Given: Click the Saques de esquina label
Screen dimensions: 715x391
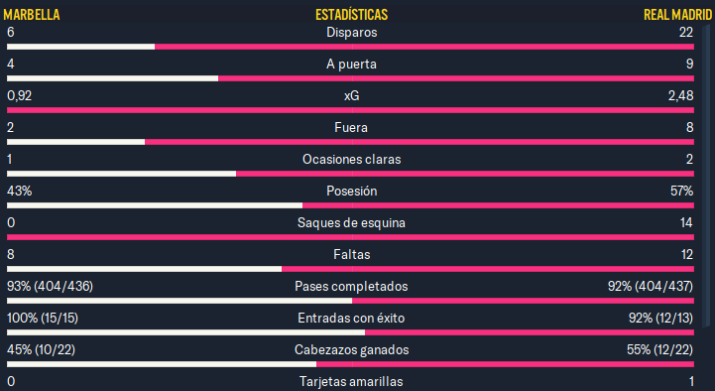Looking at the screenshot, I should click(352, 222).
